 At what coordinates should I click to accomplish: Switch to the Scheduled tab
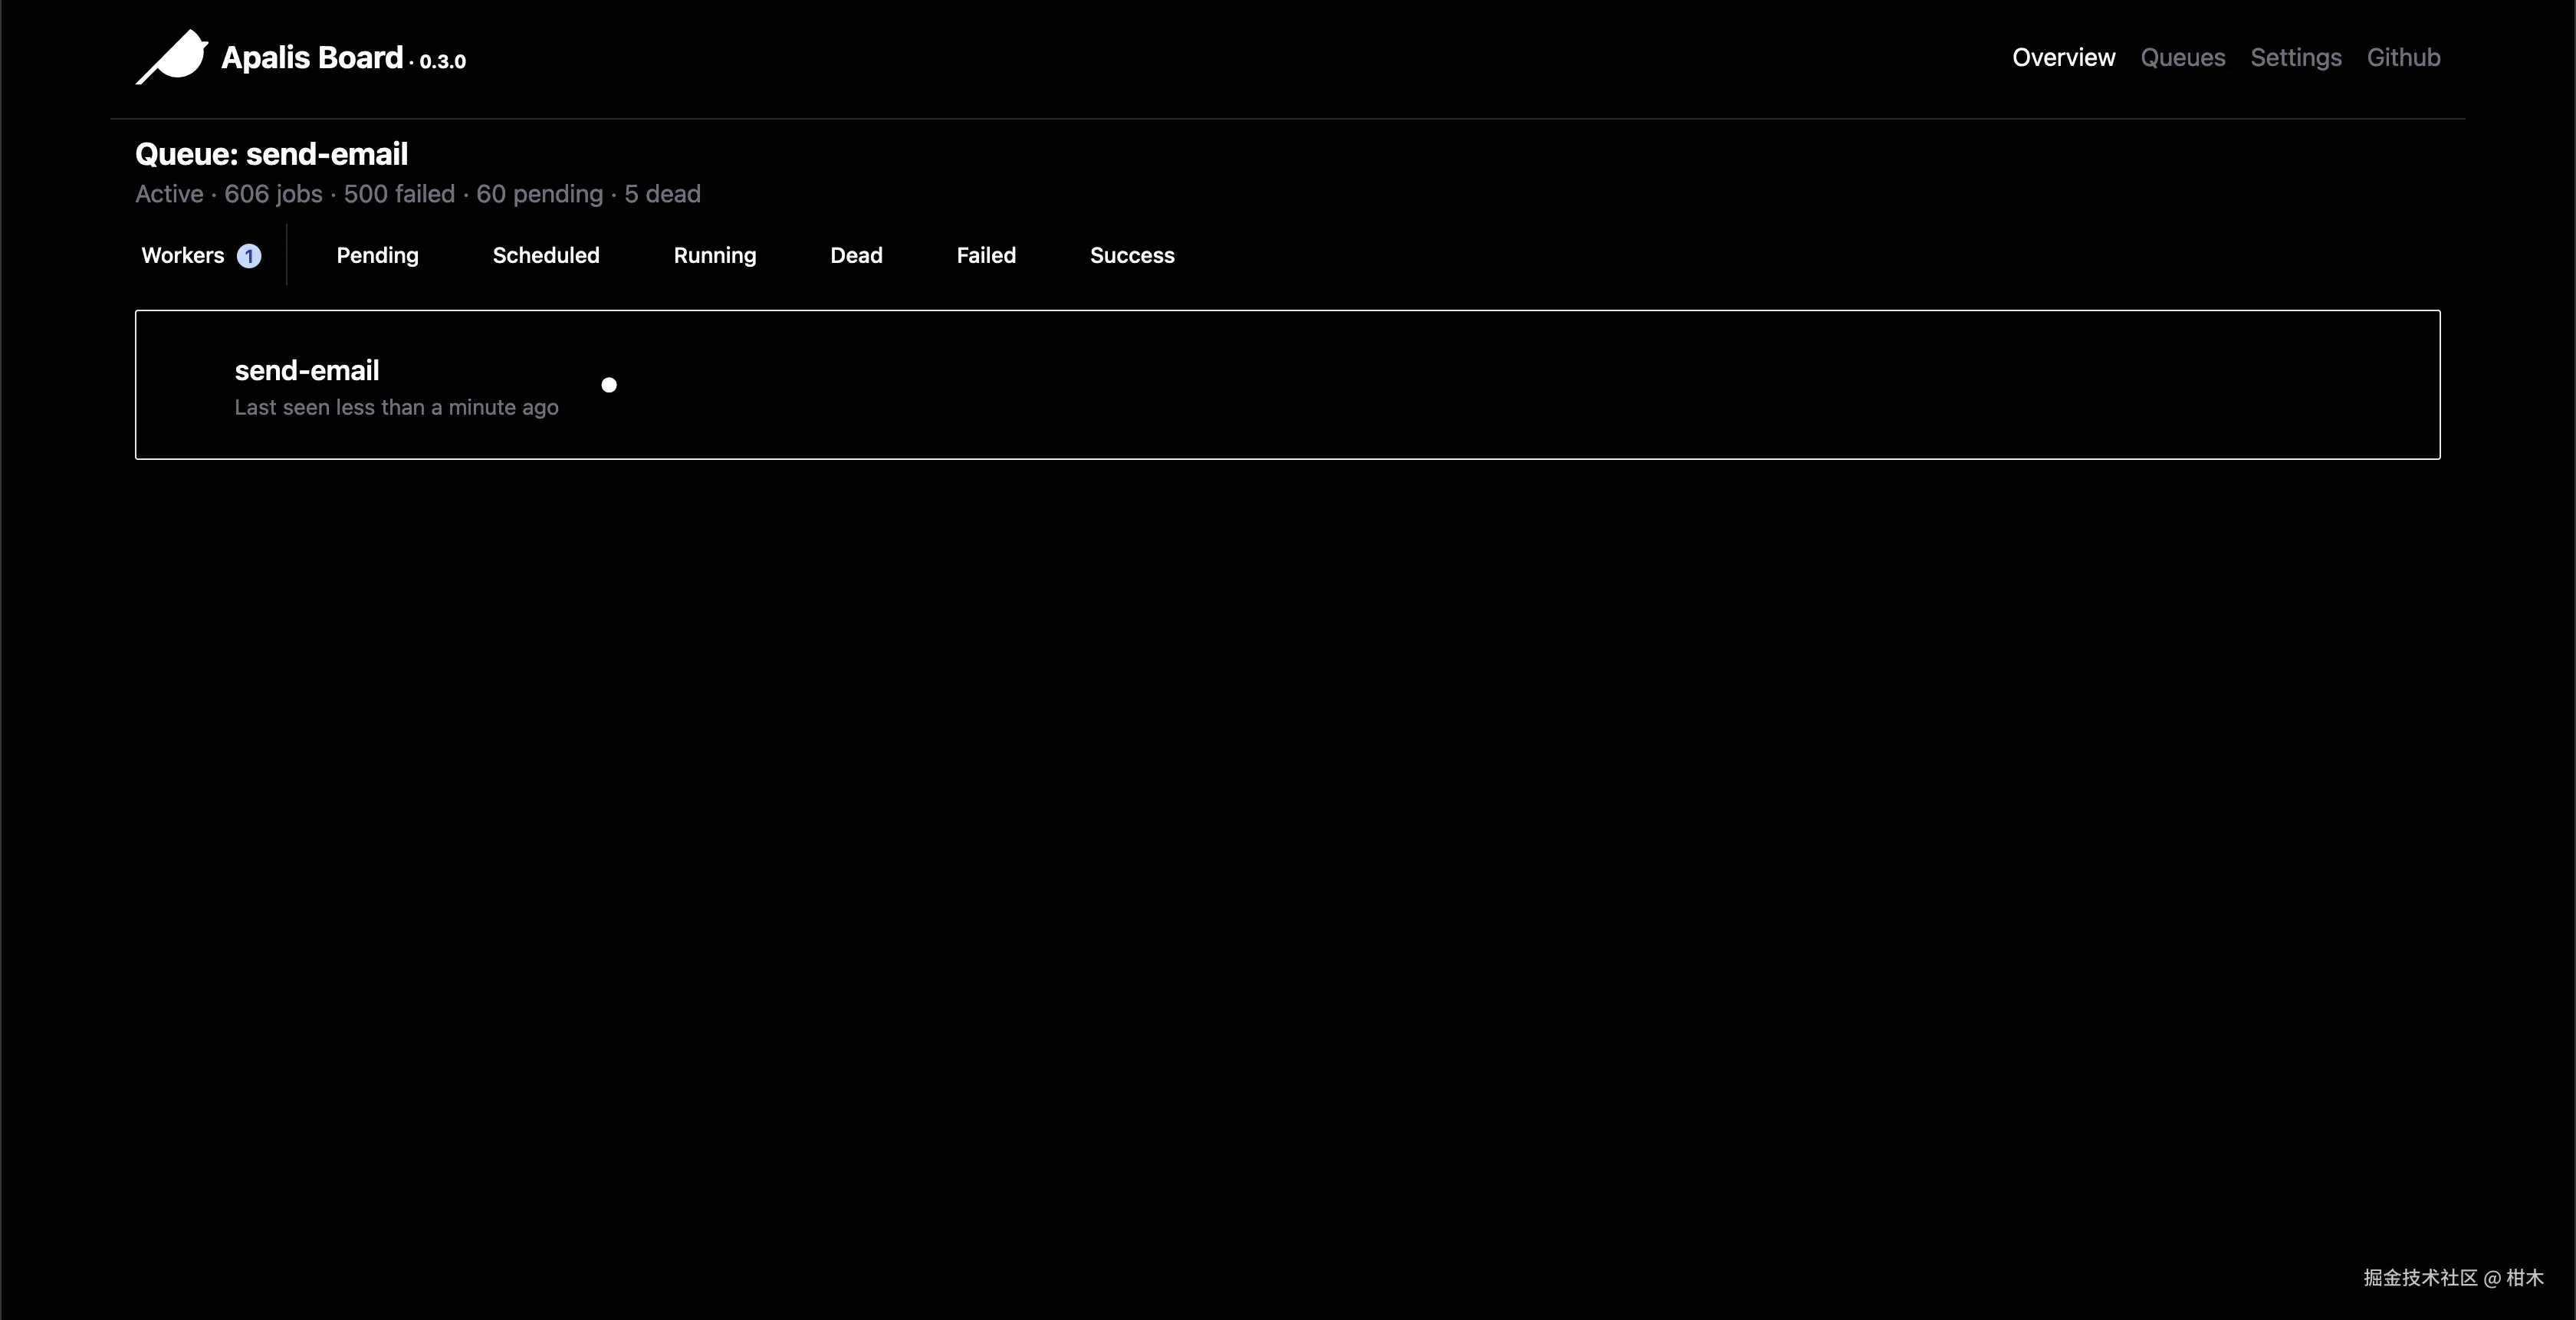click(546, 256)
